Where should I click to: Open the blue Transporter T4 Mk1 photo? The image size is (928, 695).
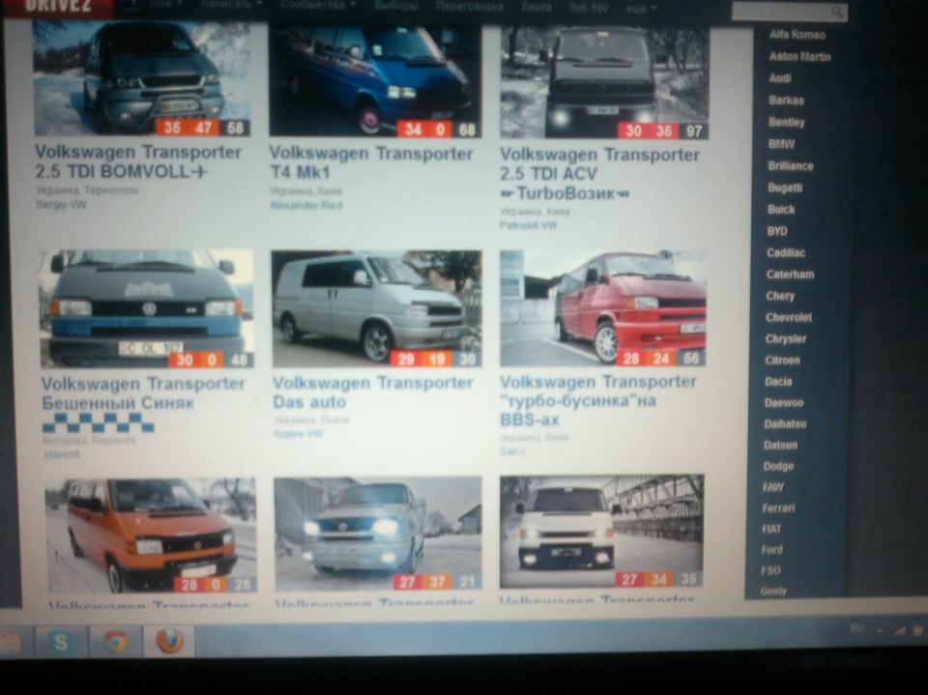coord(375,80)
